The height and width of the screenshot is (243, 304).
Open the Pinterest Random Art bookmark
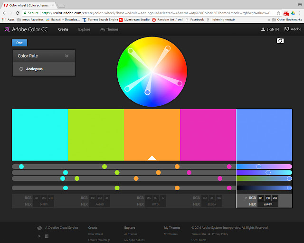167,19
